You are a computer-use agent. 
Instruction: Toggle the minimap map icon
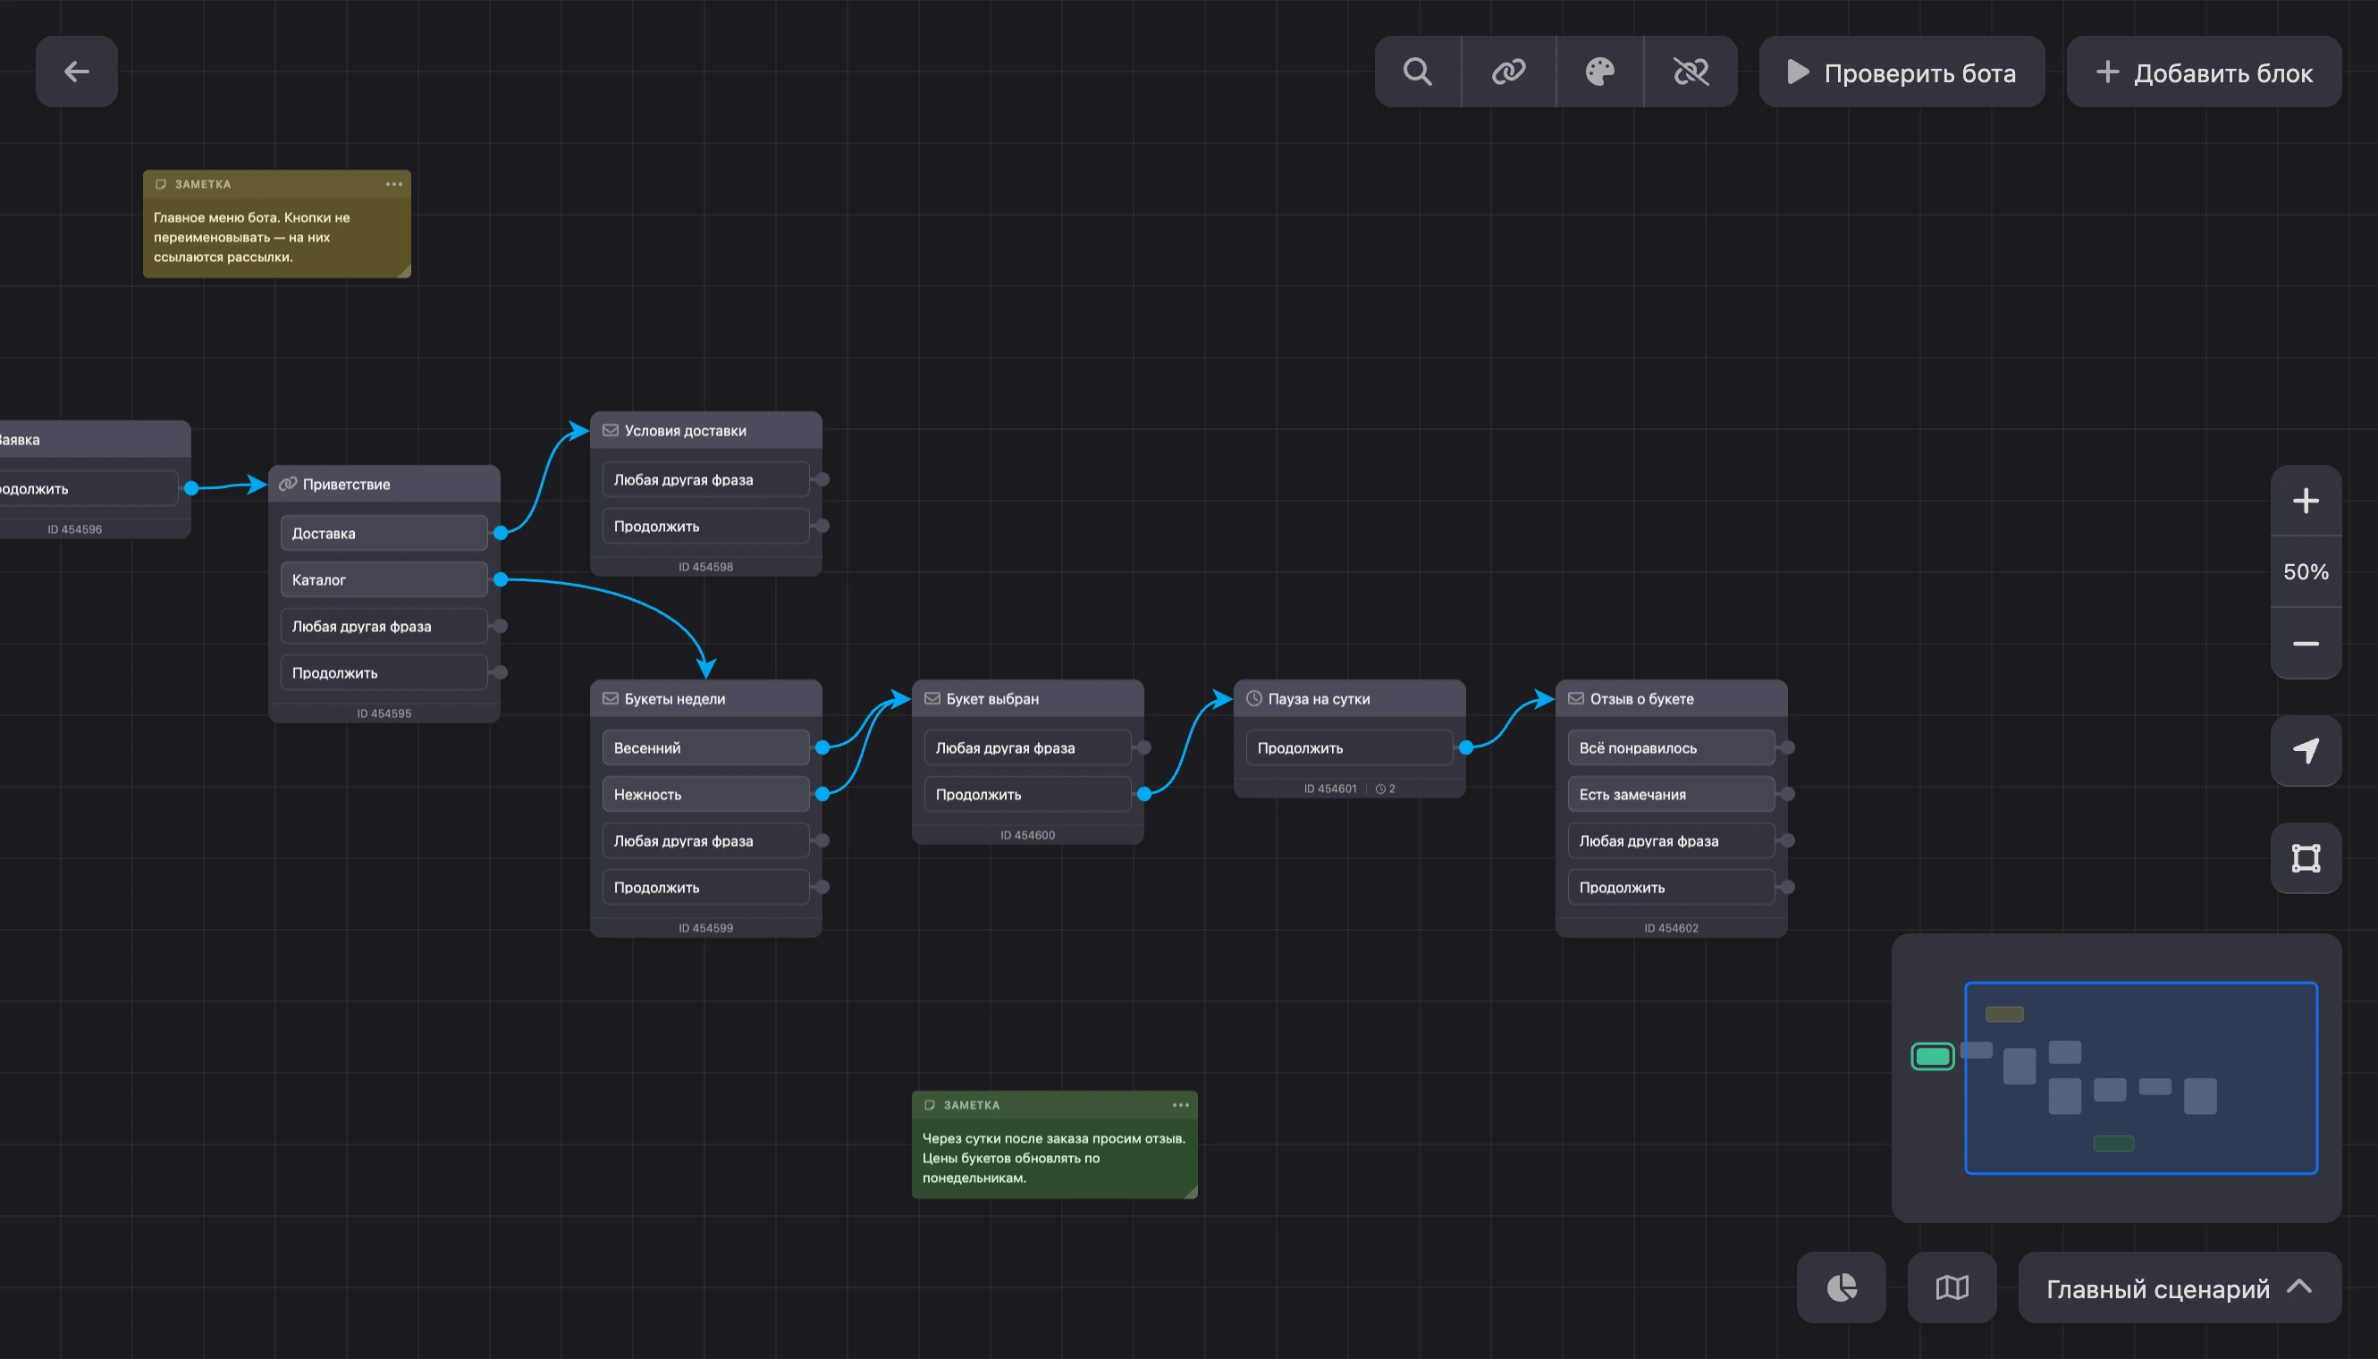pos(1952,1287)
